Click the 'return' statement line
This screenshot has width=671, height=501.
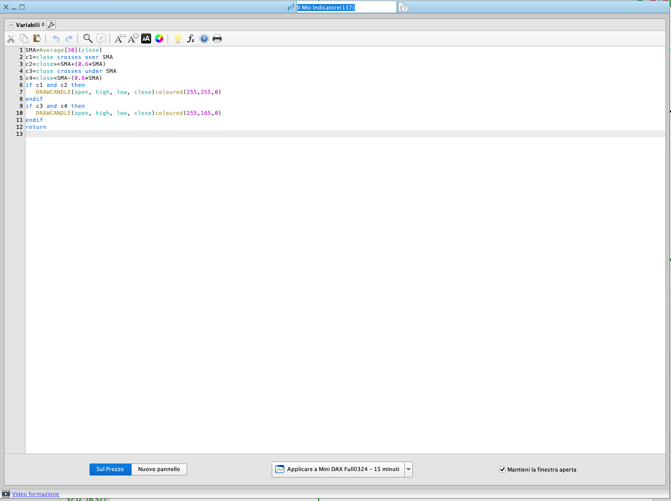pos(36,127)
